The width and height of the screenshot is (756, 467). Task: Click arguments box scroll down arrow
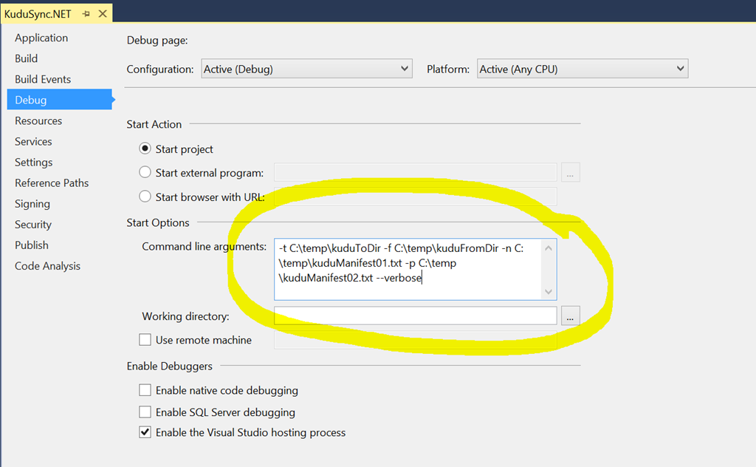pyautogui.click(x=549, y=291)
